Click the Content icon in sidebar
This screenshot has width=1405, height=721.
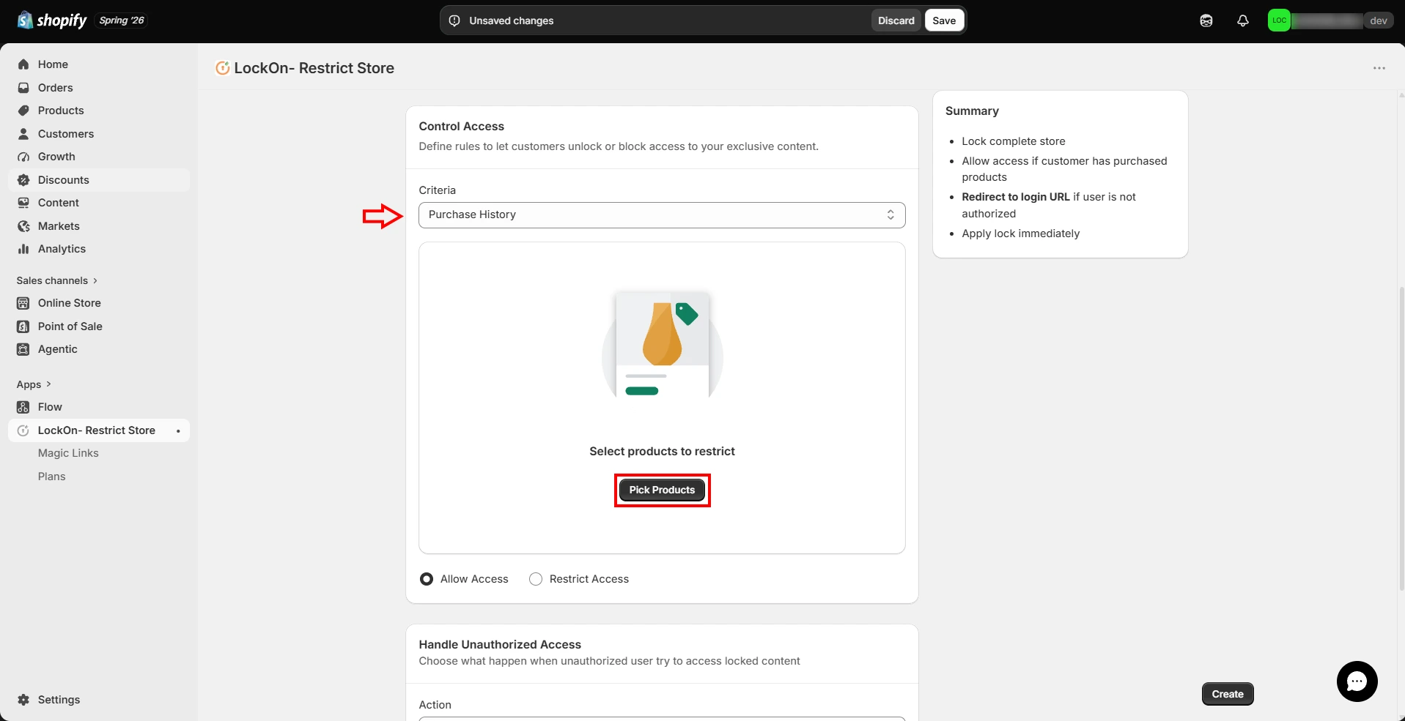pyautogui.click(x=23, y=203)
